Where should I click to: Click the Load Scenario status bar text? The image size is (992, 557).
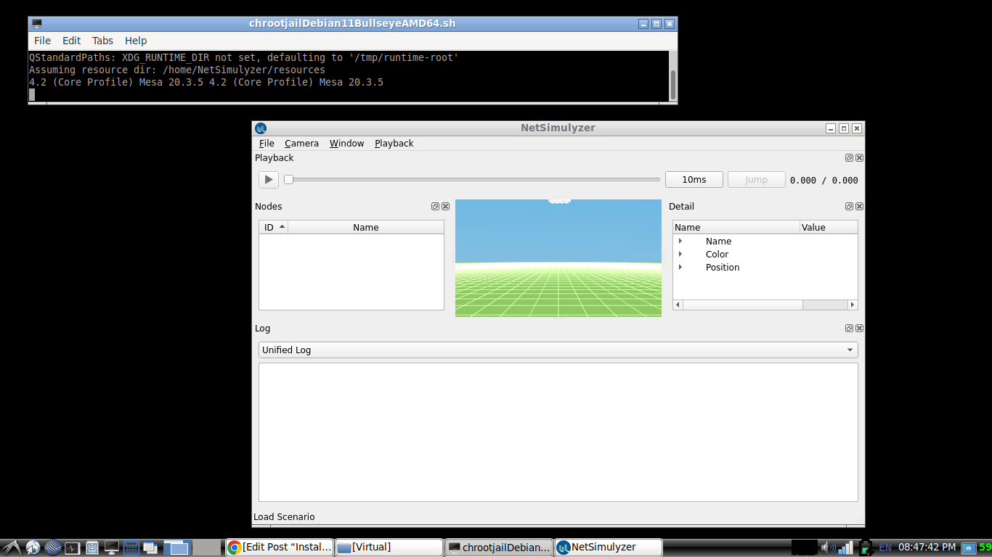[284, 517]
